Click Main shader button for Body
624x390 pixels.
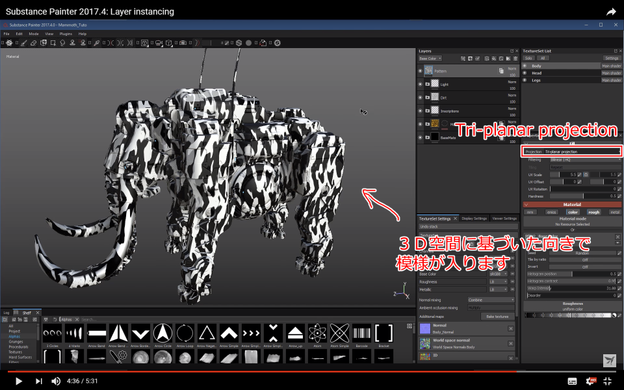pyautogui.click(x=611, y=66)
